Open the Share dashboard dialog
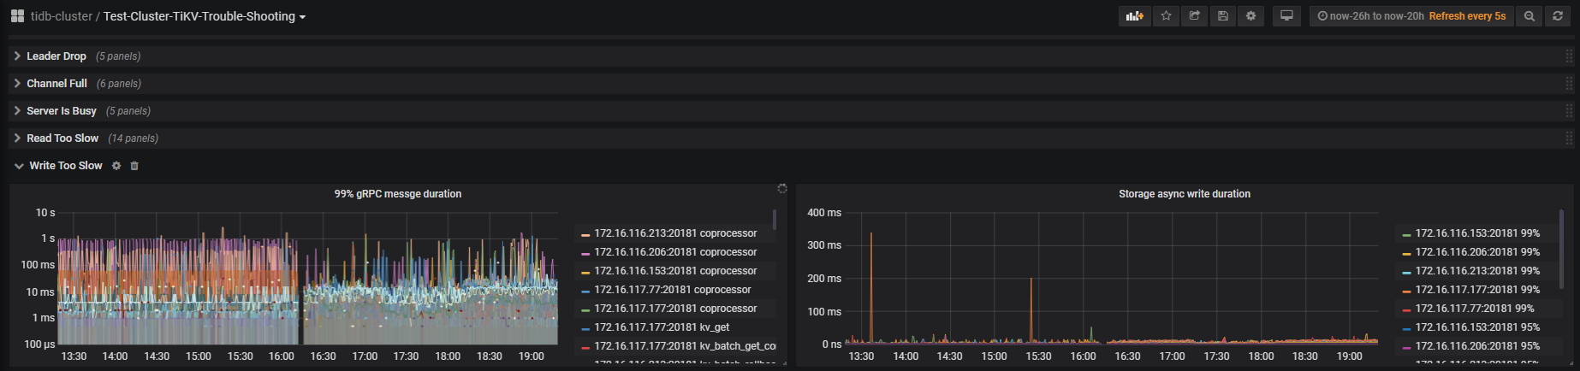The image size is (1580, 371). point(1194,16)
